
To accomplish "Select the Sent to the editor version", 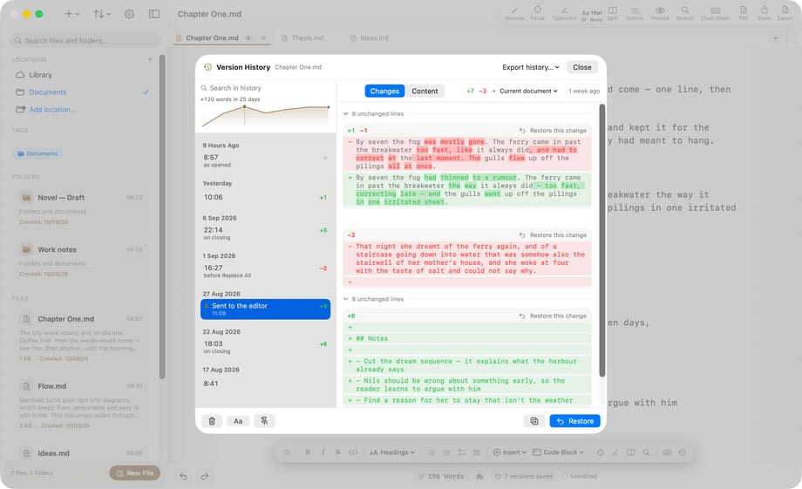I will coord(266,309).
